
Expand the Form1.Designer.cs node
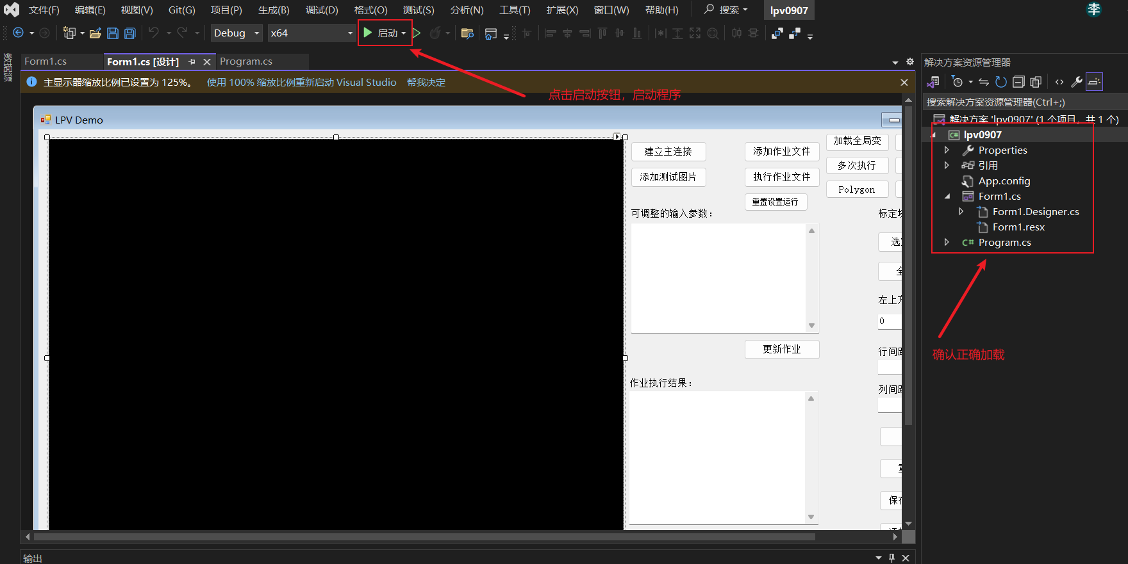point(961,211)
